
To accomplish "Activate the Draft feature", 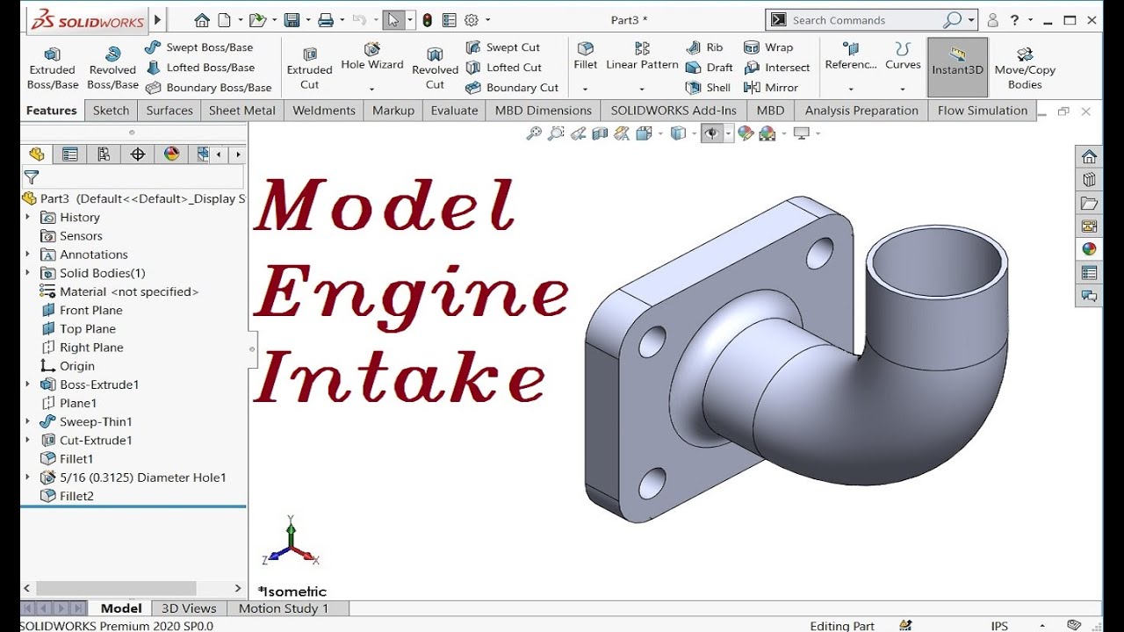I will click(709, 68).
